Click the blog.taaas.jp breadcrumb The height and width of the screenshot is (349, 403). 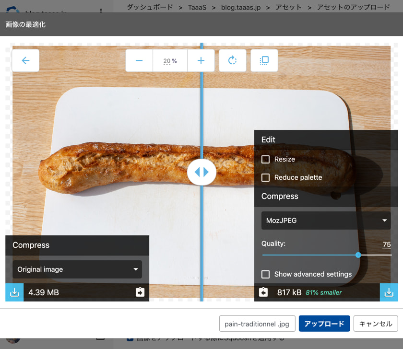(x=241, y=7)
